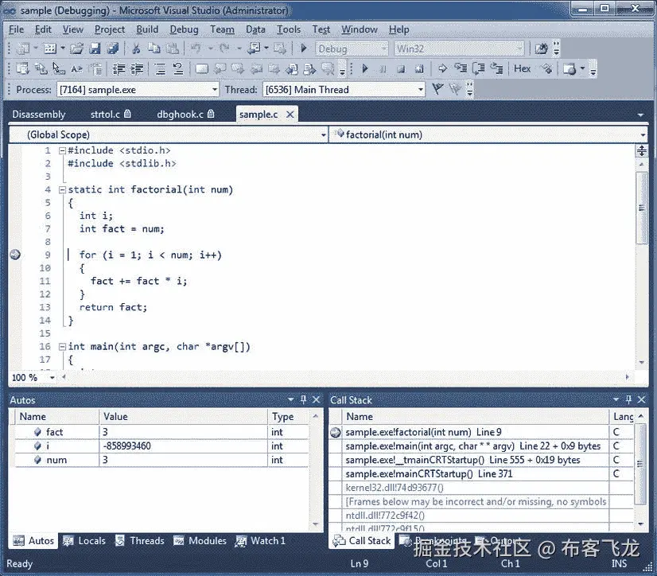Continue execution with the debug toolbar play icon
This screenshot has height=576, width=657.
(364, 68)
